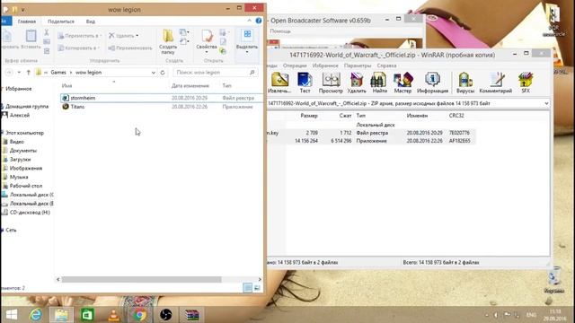This screenshot has height=323, width=575.
Task: Switch to details view icon in Explorer status bar
Action: (x=248, y=288)
